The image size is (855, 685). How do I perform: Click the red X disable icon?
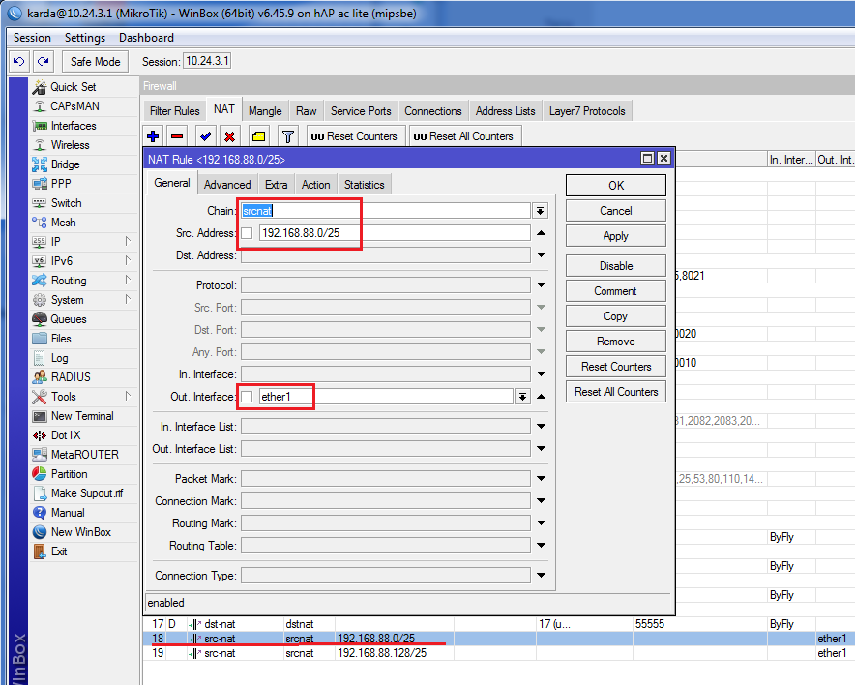pos(229,136)
